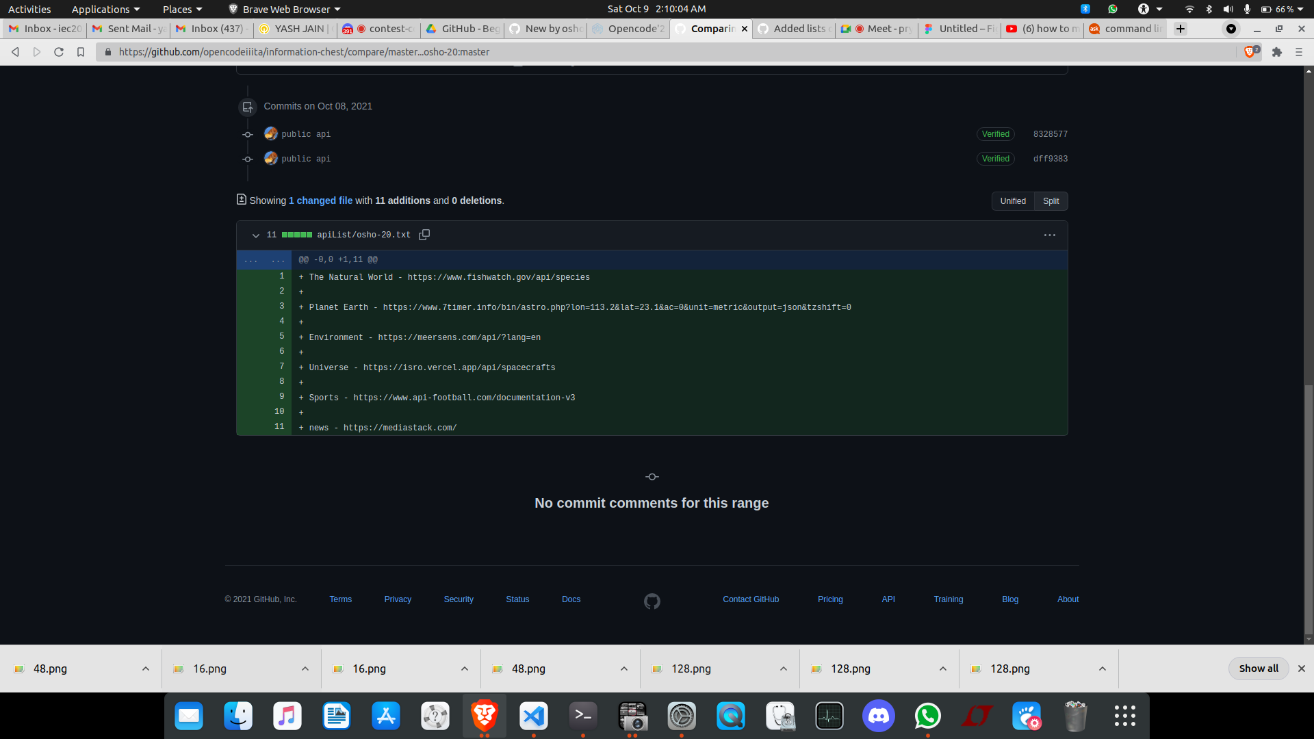Switch the diff view to Split
Viewport: 1314px width, 739px height.
click(x=1051, y=200)
